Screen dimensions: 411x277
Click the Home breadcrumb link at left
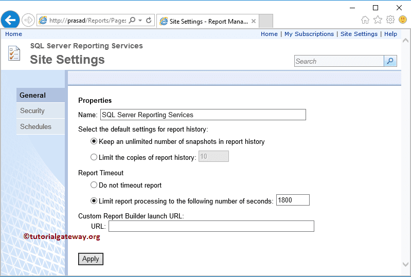13,34
